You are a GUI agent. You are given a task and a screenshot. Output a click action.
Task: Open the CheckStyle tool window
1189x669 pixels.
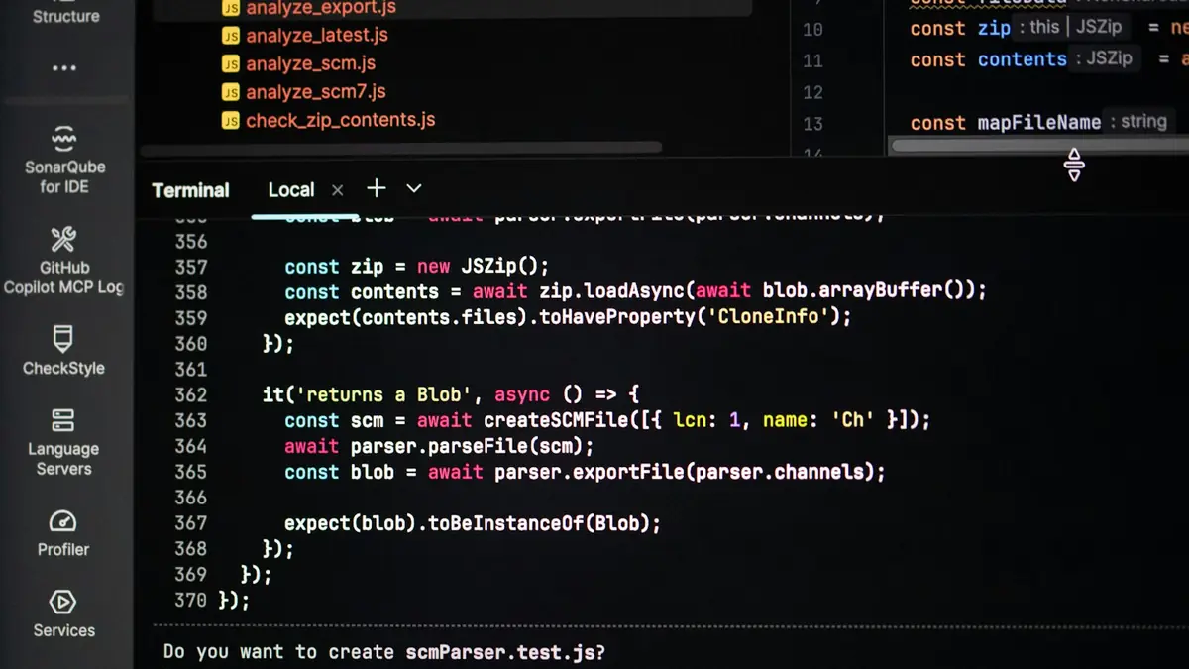[x=64, y=351]
